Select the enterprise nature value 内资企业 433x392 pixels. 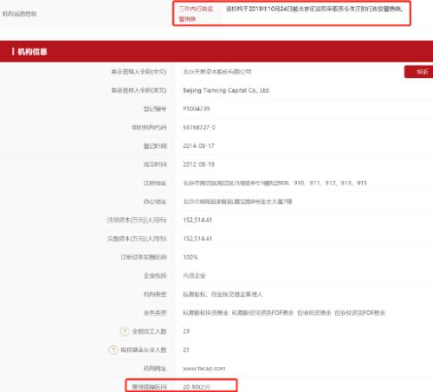click(x=194, y=276)
